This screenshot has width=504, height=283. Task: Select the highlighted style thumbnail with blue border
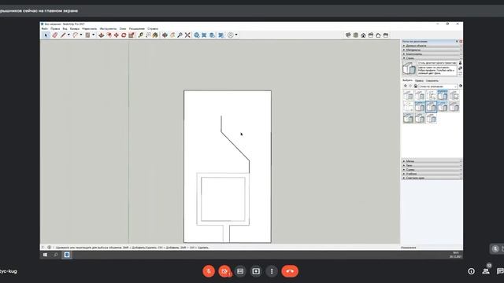tap(431, 107)
